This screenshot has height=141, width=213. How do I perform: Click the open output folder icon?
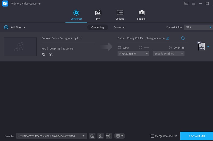(92, 136)
